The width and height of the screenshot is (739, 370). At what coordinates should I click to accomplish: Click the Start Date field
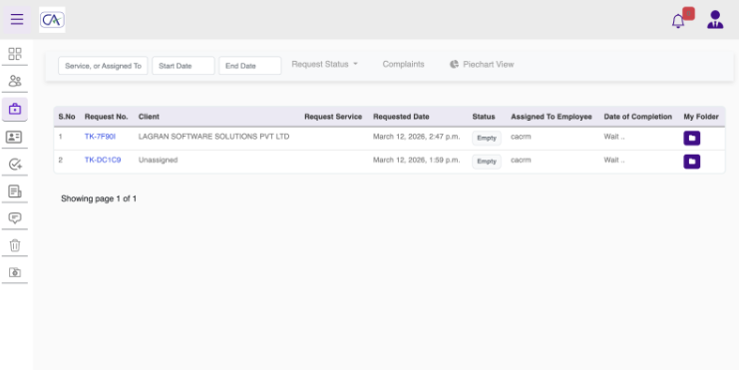pyautogui.click(x=184, y=66)
